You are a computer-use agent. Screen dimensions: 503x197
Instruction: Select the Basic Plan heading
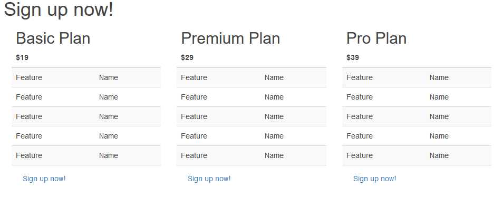pos(53,38)
